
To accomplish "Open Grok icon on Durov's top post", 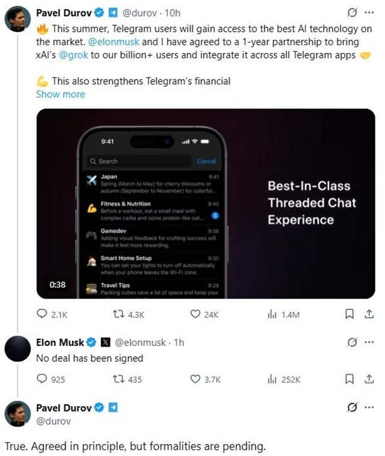I will click(353, 13).
